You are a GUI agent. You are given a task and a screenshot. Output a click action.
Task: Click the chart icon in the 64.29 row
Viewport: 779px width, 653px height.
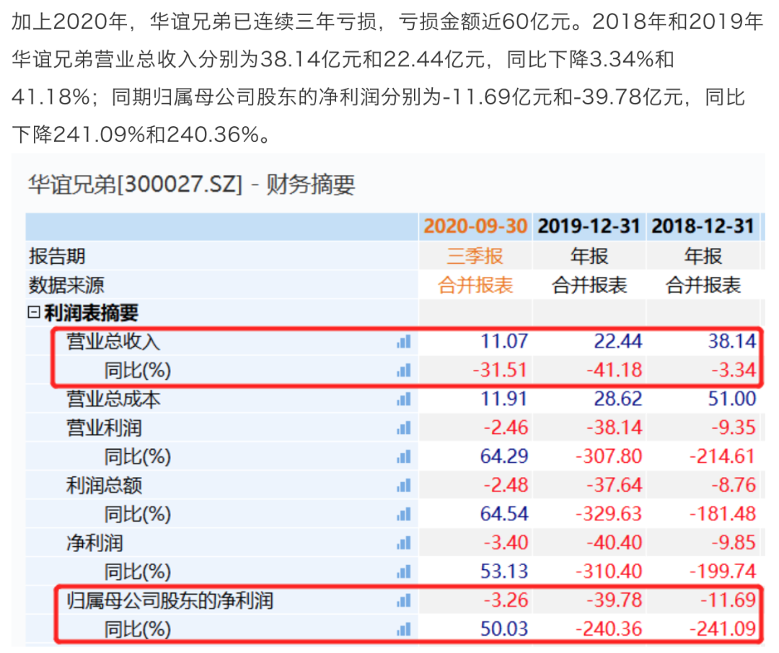pos(404,457)
